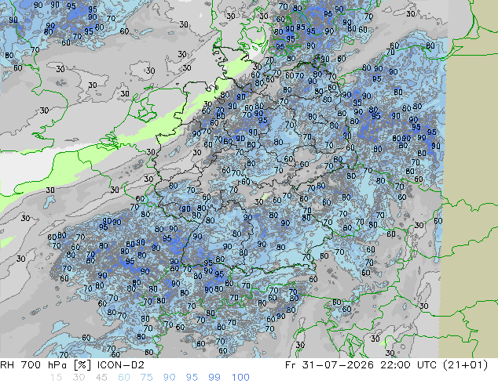Image resolution: width=498 pixels, height=384 pixels.
Task: Click the 45 value in the legend
Action: (101, 378)
